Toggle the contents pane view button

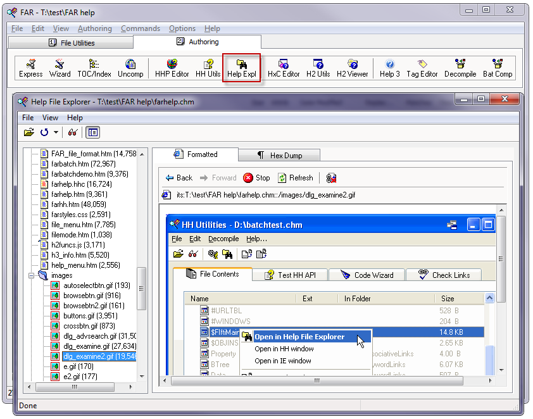(92, 132)
